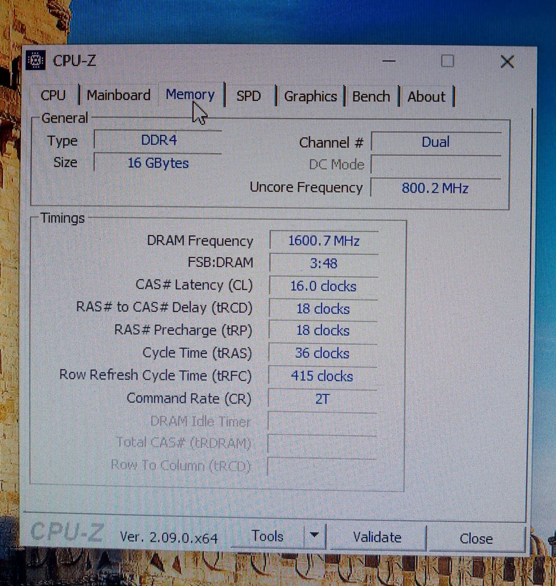Click the disabled maximize button
This screenshot has width=556, height=586.
447,61
